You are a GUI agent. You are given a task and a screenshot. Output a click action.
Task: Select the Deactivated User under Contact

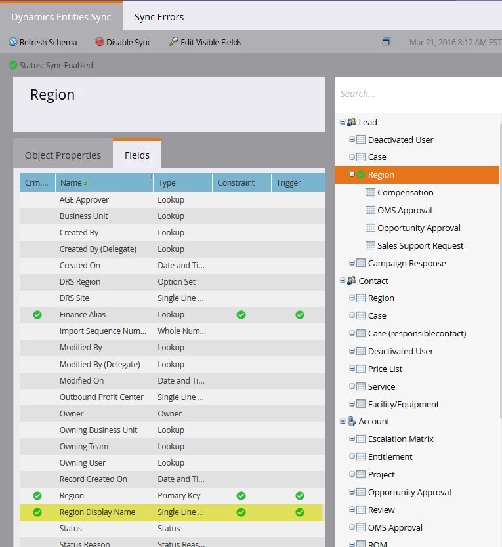click(x=400, y=351)
